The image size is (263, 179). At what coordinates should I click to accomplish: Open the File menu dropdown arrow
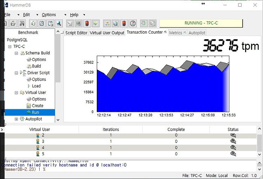[x=19, y=15]
